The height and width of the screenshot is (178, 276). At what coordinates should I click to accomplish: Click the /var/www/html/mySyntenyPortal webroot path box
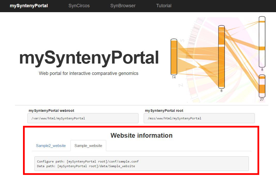click(x=83, y=118)
